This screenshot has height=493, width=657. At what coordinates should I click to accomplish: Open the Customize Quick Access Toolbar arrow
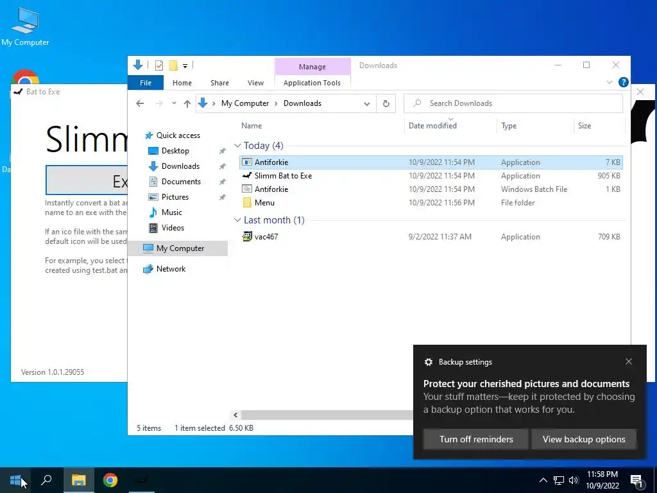(185, 66)
